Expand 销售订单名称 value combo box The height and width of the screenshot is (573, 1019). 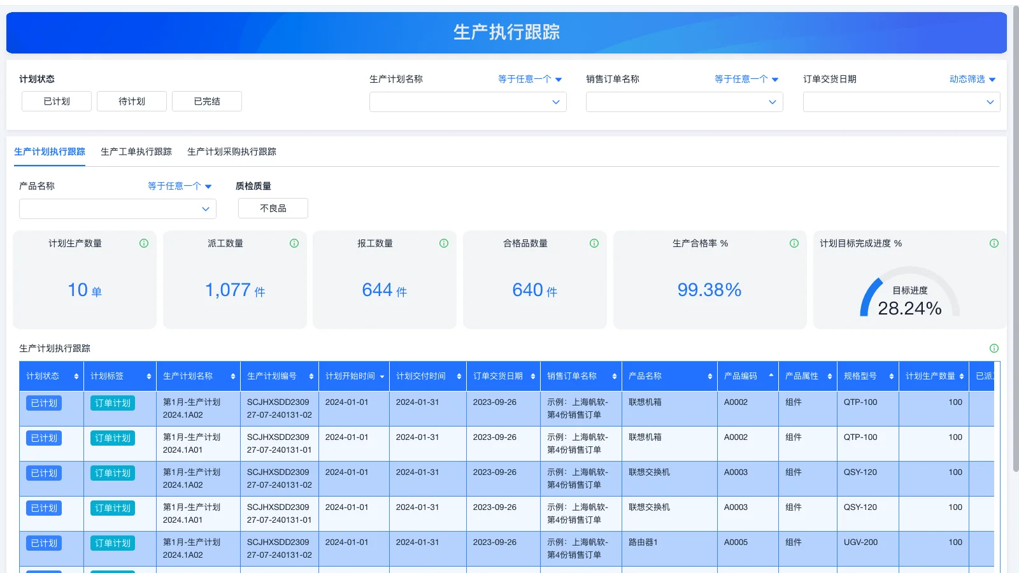(685, 102)
